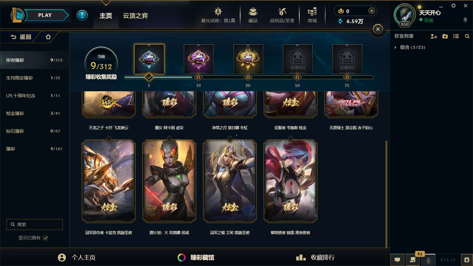Click the 搜索 search input field

pos(35,224)
